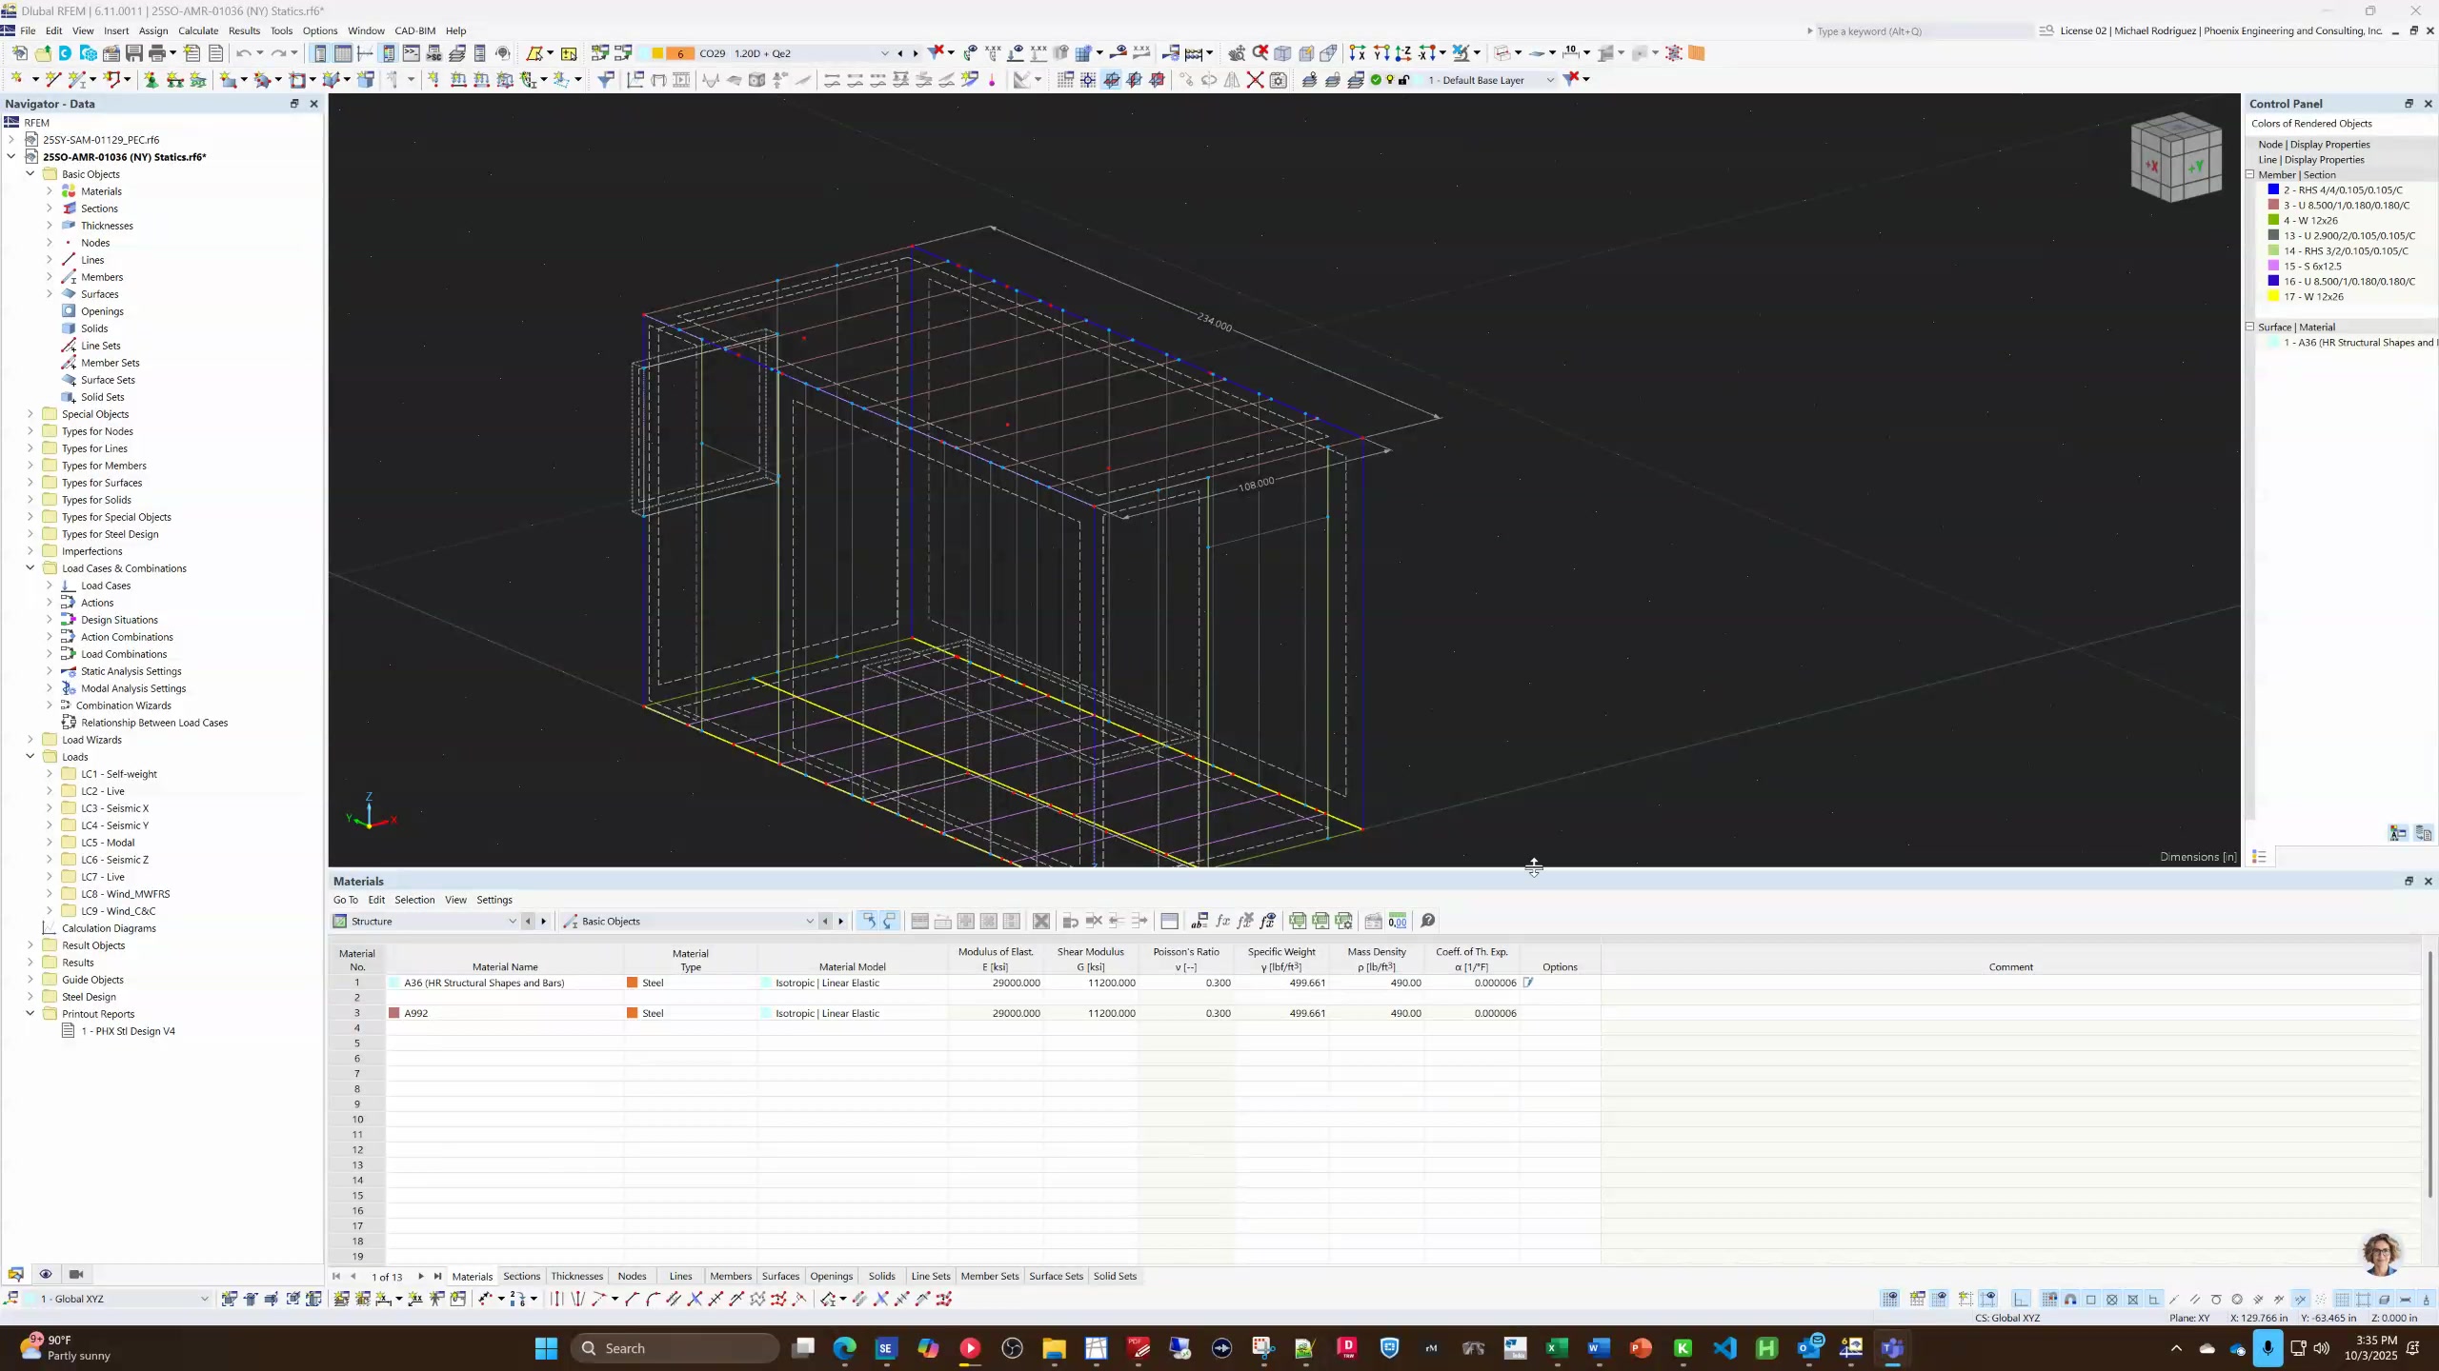This screenshot has width=2439, height=1371.
Task: Open Settings menu in Materials panel
Action: 494,900
